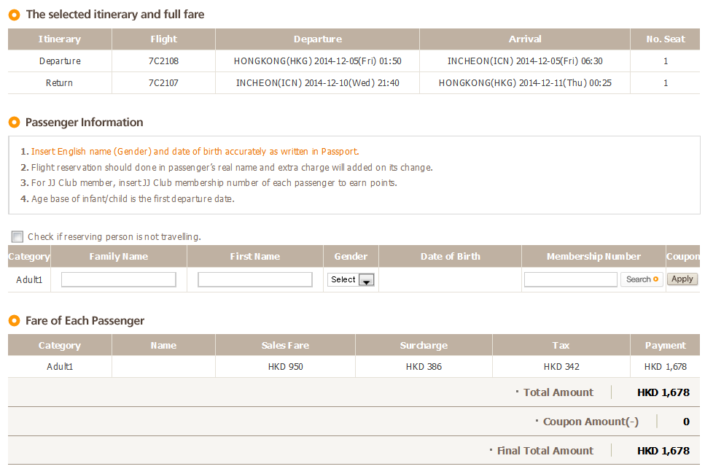The width and height of the screenshot is (705, 469).
Task: Click the Surcharge amount HKD 386
Action: click(424, 367)
